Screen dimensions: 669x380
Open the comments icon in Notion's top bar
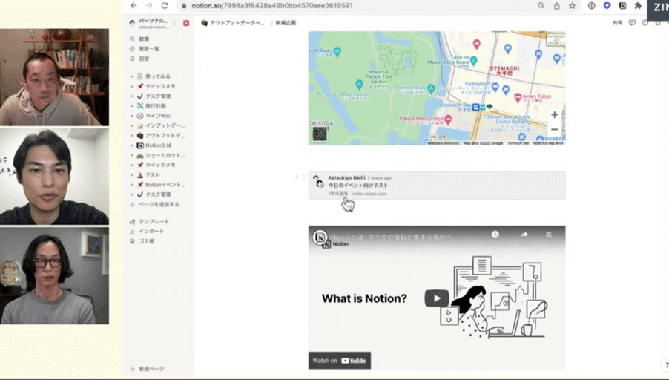[x=632, y=23]
